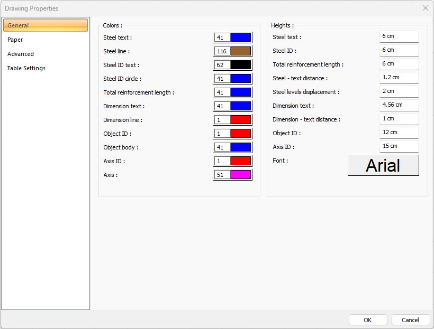Edit the Axis ID height value

399,146
